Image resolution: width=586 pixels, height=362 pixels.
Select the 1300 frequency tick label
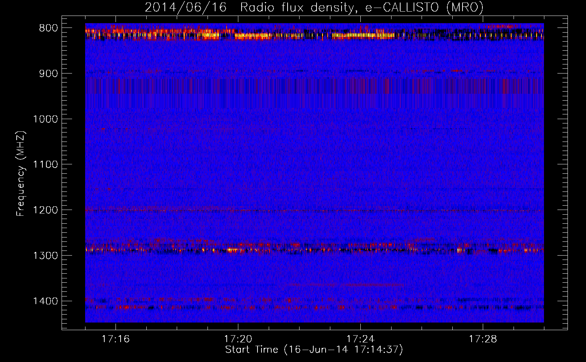click(x=45, y=256)
